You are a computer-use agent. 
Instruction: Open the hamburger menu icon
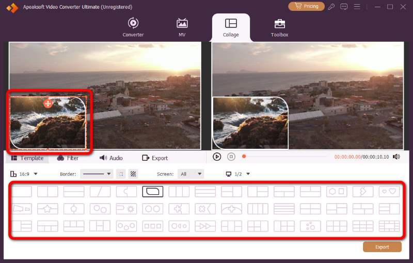(x=357, y=7)
